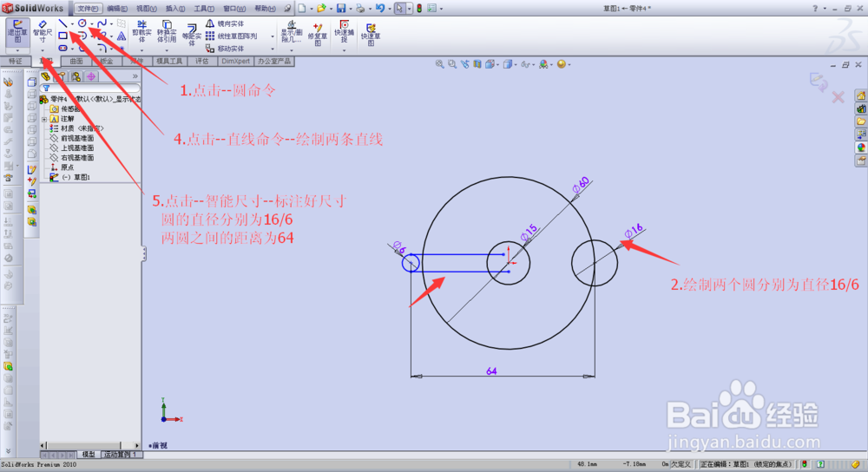Open the 视图(V) menu
This screenshot has height=472, width=868.
146,9
